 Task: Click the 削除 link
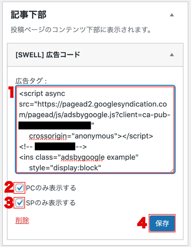(x=22, y=220)
